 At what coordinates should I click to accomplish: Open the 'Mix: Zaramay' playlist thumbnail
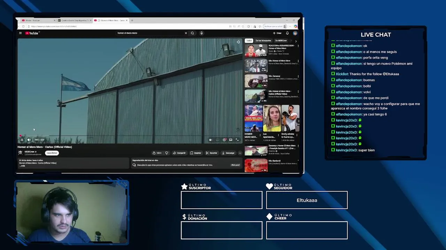point(256,81)
